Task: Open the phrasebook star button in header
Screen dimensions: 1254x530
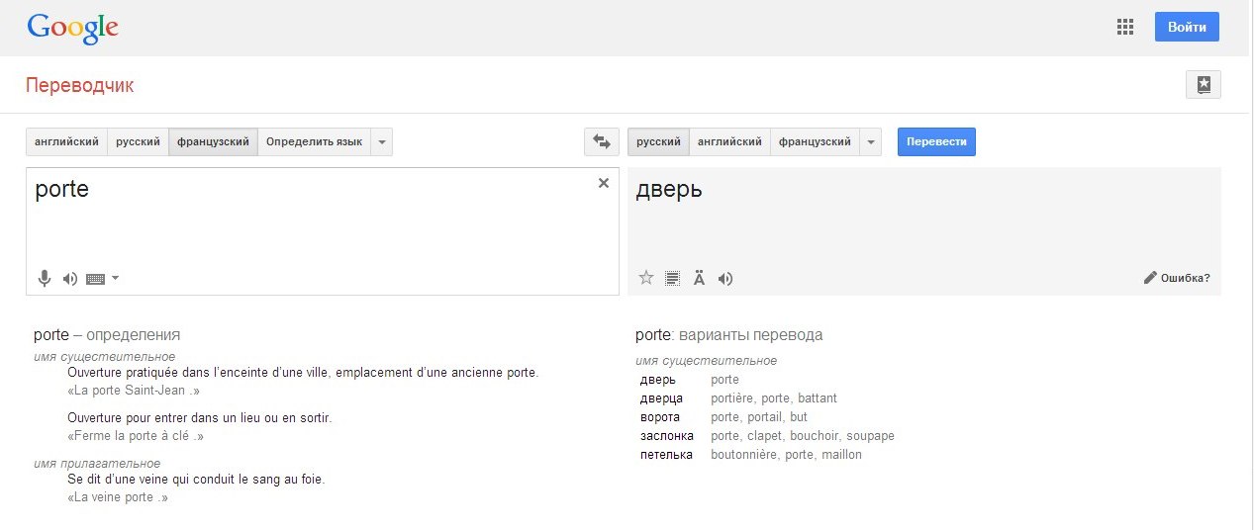Action: pos(1204,85)
